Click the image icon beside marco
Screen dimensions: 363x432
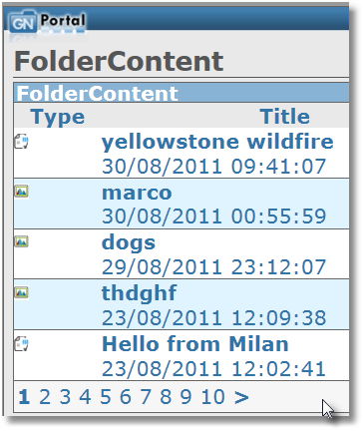pyautogui.click(x=22, y=192)
